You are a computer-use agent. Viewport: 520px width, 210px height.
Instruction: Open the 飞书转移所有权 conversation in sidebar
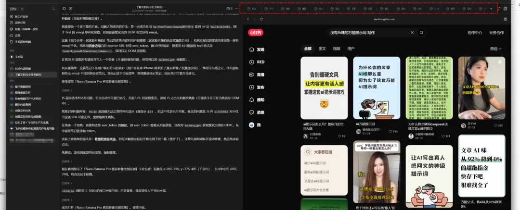click(32, 128)
